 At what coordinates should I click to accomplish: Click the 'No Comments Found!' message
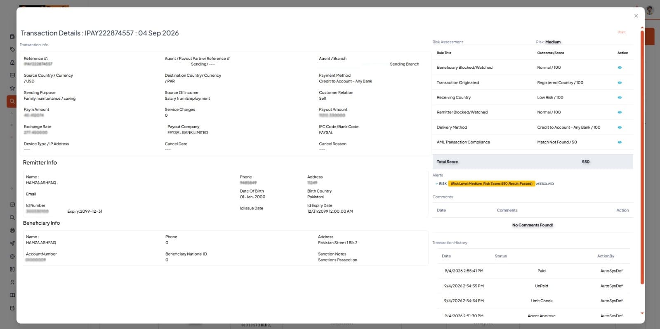pyautogui.click(x=533, y=225)
